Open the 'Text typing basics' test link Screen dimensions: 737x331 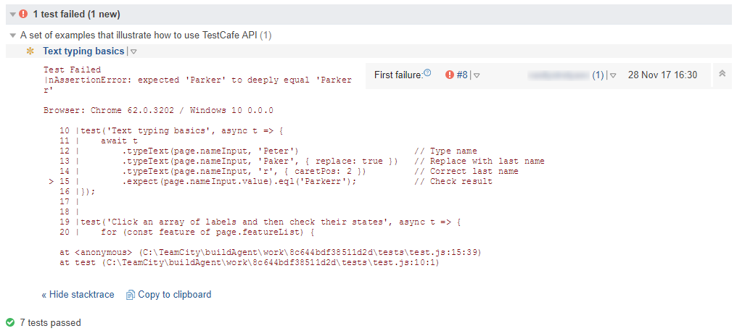coord(83,51)
